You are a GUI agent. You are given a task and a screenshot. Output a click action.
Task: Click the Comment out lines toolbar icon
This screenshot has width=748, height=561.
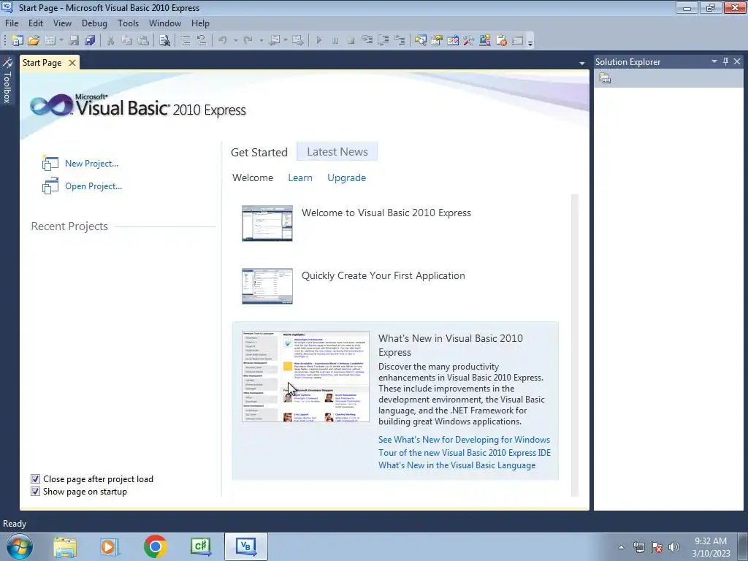(186, 41)
